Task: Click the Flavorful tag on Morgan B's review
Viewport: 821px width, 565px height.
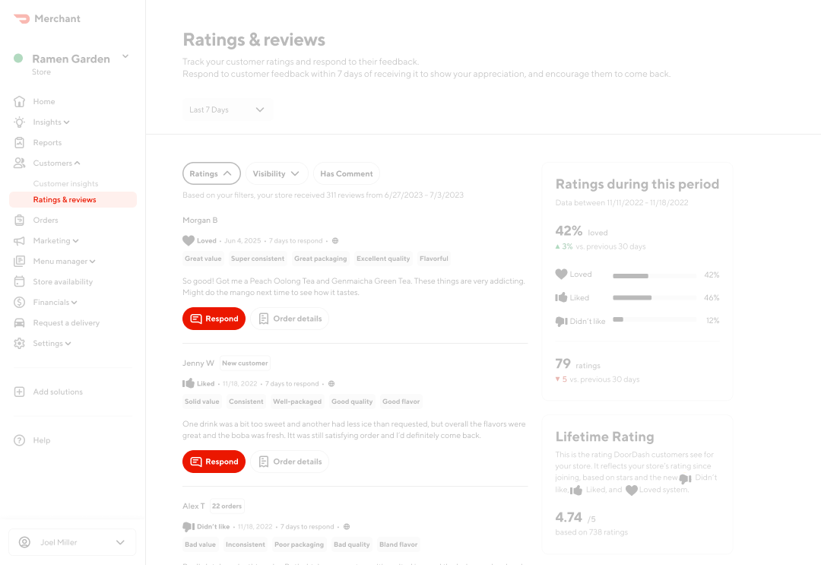Action: (433, 259)
